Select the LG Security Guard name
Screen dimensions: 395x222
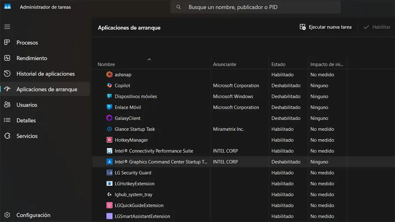[133, 173]
